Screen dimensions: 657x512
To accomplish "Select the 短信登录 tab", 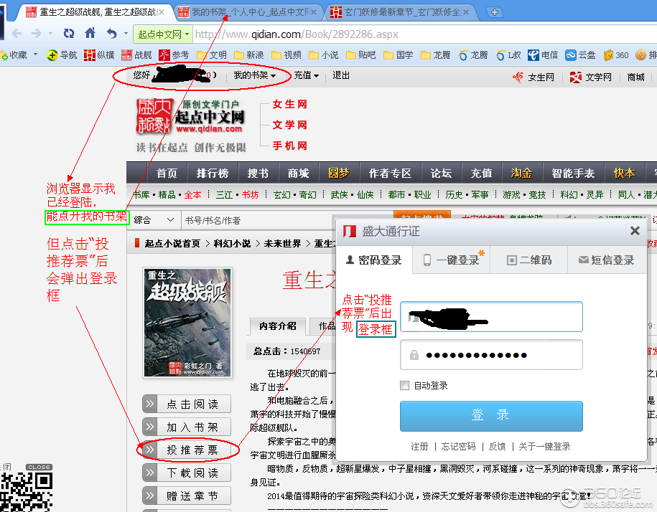I will (x=606, y=260).
